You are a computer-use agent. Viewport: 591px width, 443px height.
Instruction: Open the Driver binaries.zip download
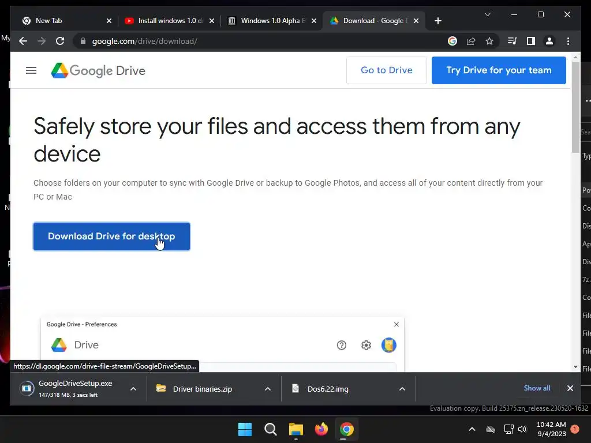pos(203,389)
